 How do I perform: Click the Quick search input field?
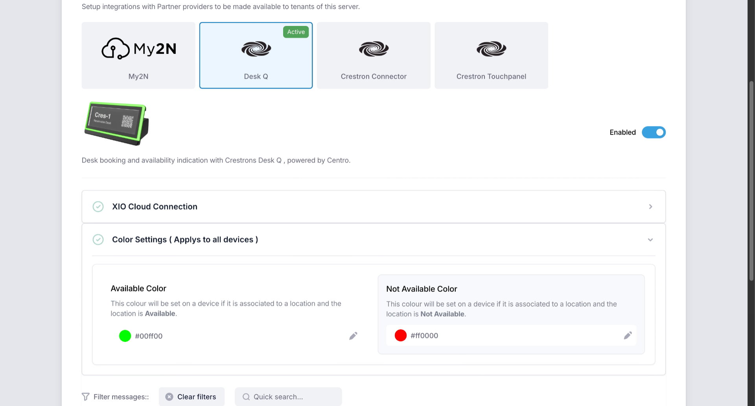(x=288, y=397)
